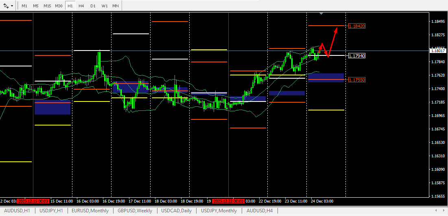Change chart period to D1

(x=93, y=6)
